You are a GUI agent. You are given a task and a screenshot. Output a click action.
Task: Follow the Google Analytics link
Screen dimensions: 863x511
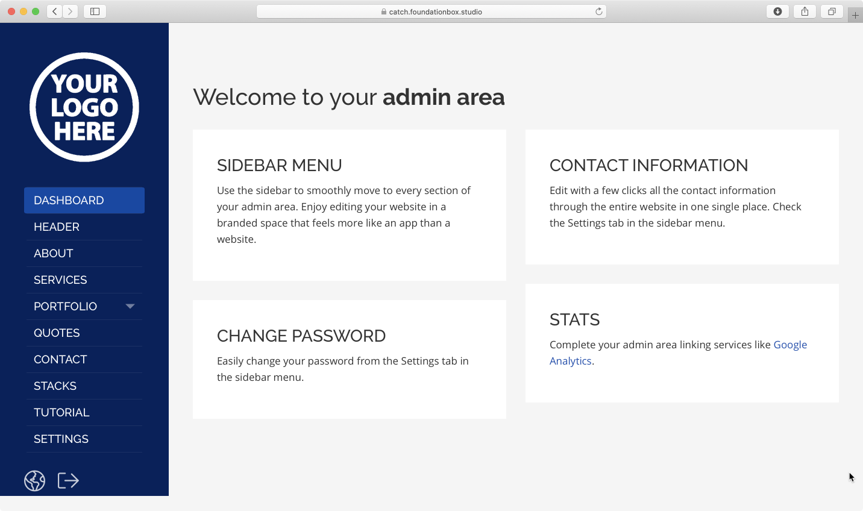[x=789, y=345]
